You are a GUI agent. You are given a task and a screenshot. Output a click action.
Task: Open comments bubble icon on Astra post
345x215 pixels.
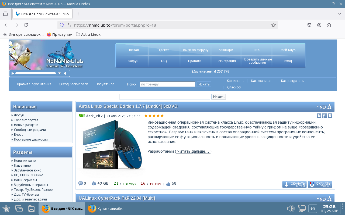(x=80, y=184)
